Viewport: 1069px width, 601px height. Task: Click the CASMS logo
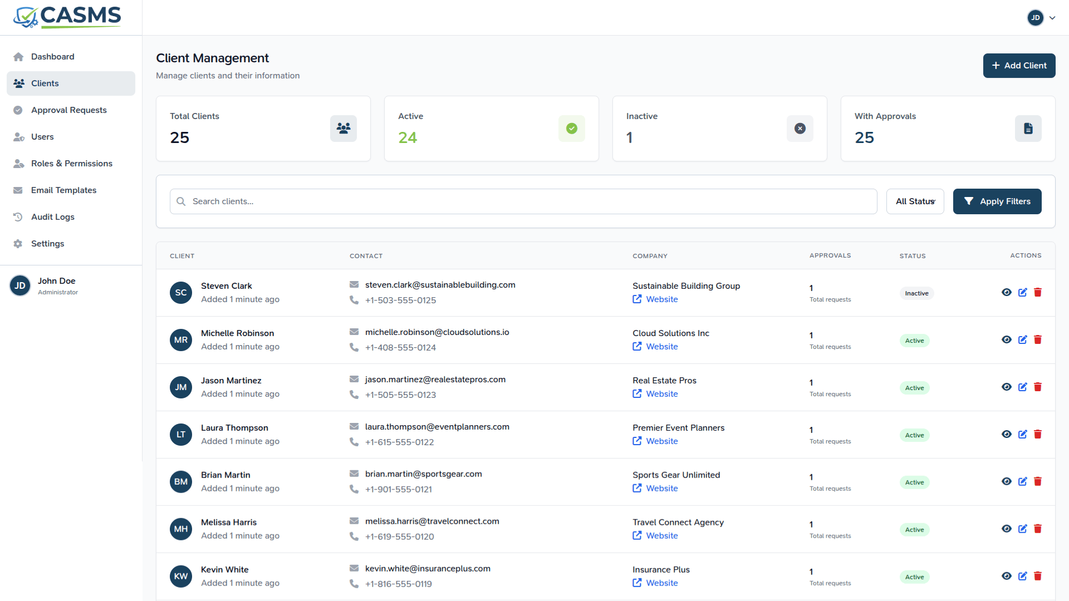[x=67, y=17]
